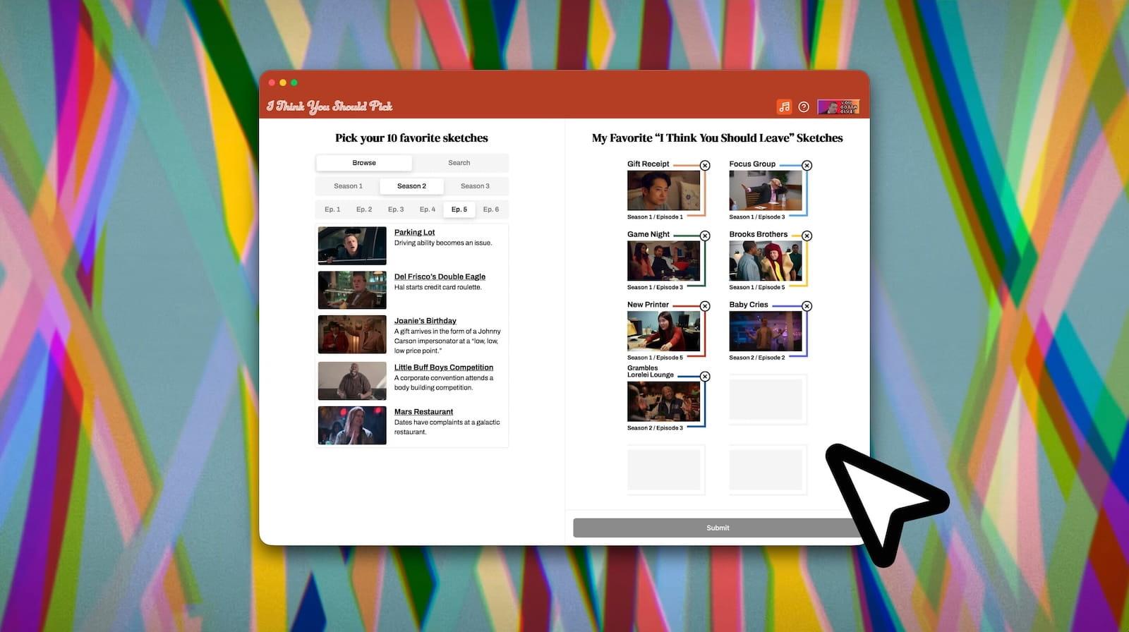Select Season 2 tab
Screen dimensions: 1129x632
(411, 186)
